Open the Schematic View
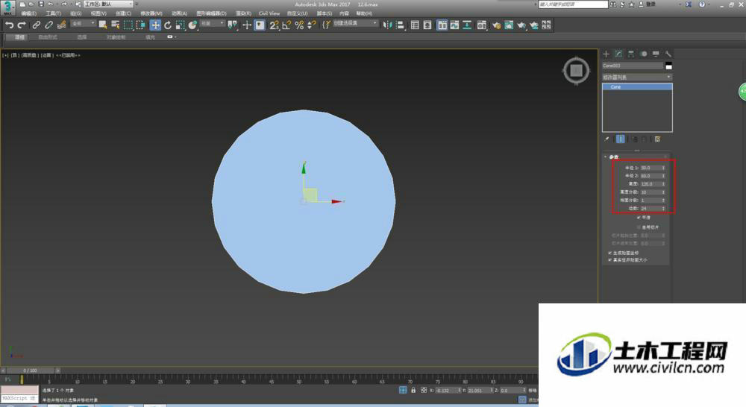Viewport: 746px width, 407px height. pyautogui.click(x=467, y=25)
